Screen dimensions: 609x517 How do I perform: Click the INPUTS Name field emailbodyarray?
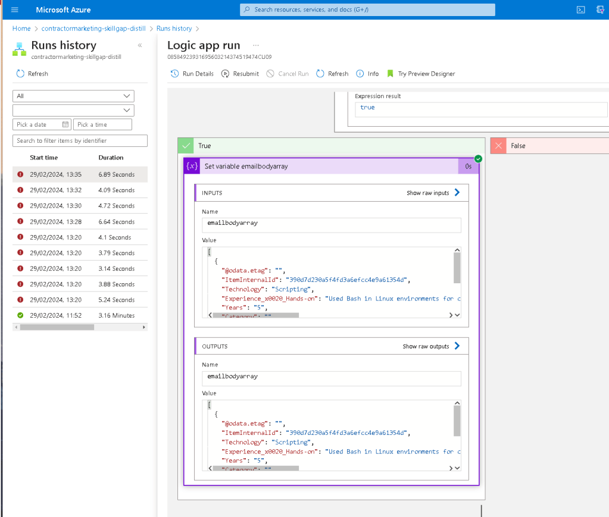332,225
